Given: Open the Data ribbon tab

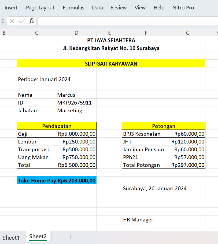Looking at the screenshot, I should point(97,8).
